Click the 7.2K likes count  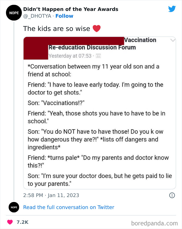pyautogui.click(x=22, y=222)
